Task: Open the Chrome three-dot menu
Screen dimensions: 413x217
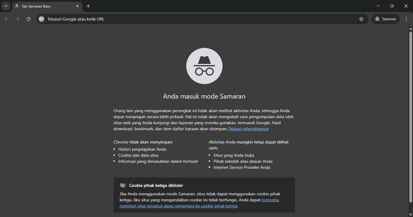Action: (406, 19)
